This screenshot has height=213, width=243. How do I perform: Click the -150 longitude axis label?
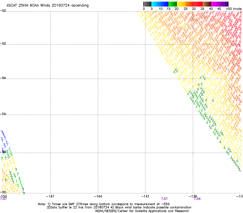[3, 196]
